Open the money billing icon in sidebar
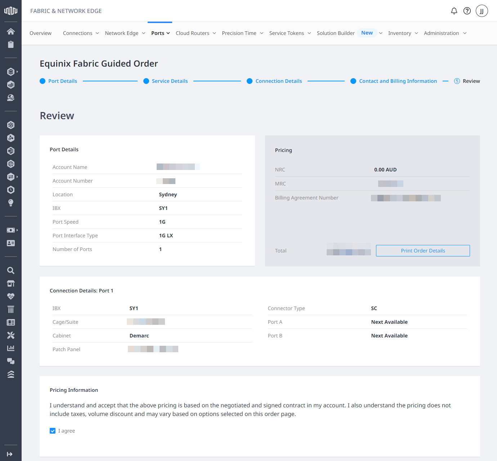 [x=11, y=230]
